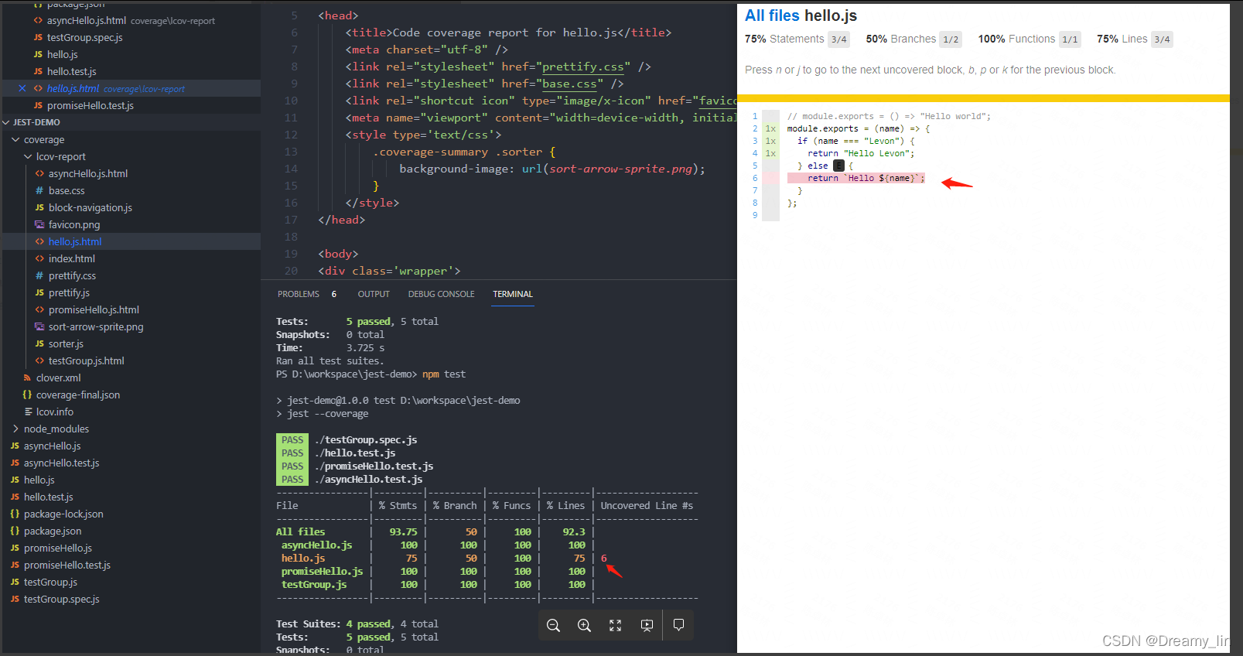Select the TERMINAL panel tab
The image size is (1243, 656).
click(x=513, y=294)
